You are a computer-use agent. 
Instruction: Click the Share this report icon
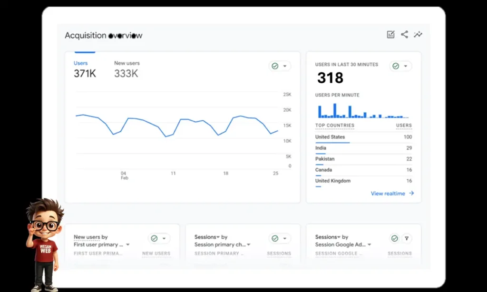[x=404, y=34]
